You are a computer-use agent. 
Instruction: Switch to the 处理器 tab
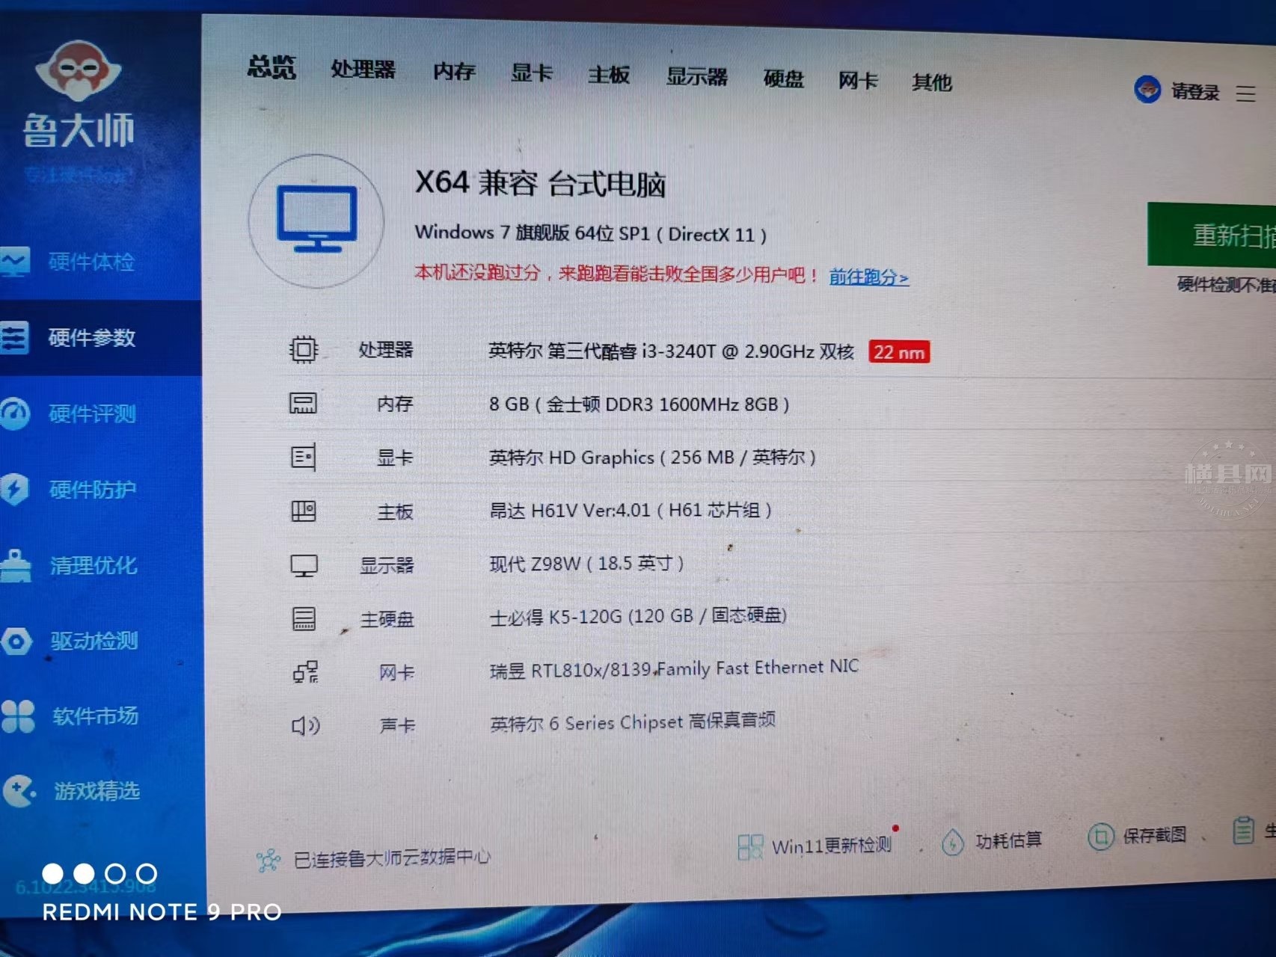coord(363,70)
